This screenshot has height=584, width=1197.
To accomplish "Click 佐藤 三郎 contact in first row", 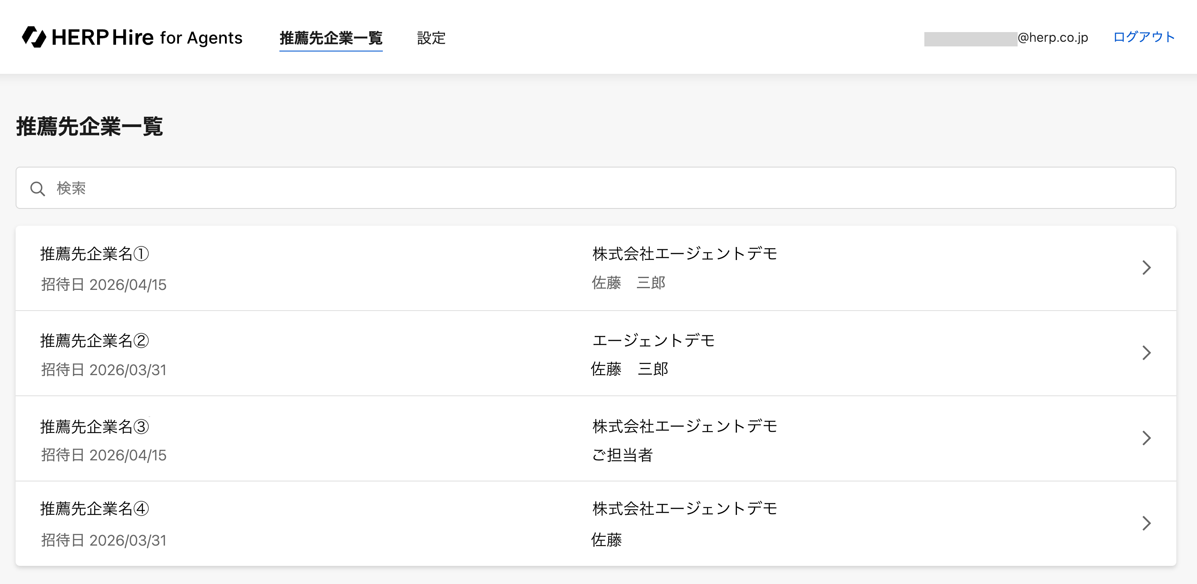I will 628,282.
